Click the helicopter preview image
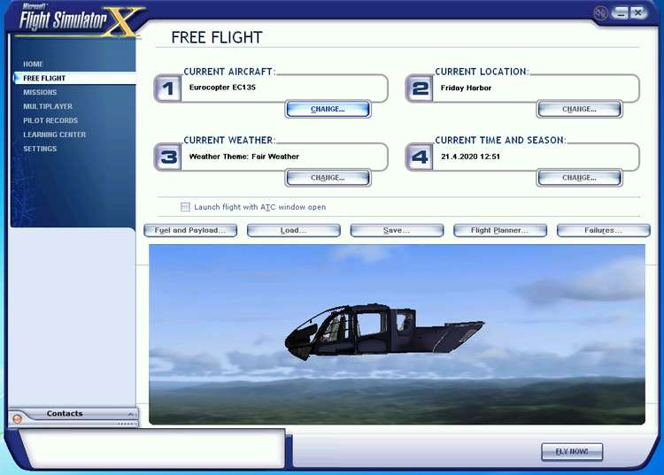This screenshot has width=664, height=475. (x=397, y=334)
